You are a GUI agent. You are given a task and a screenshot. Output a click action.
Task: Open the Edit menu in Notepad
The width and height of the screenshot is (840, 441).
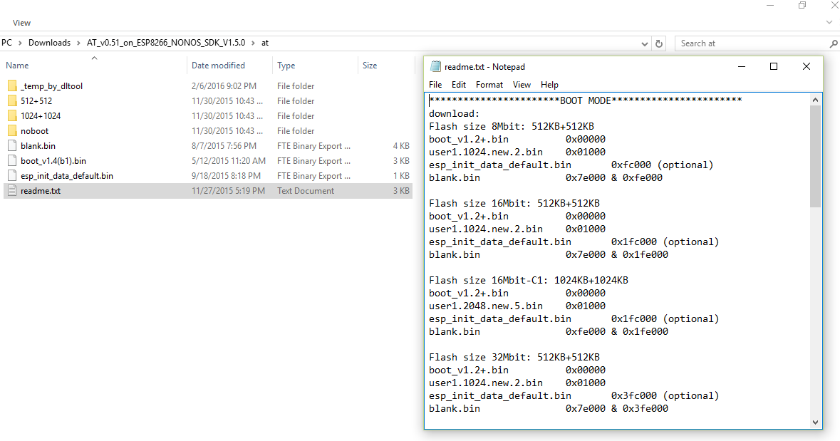click(459, 85)
